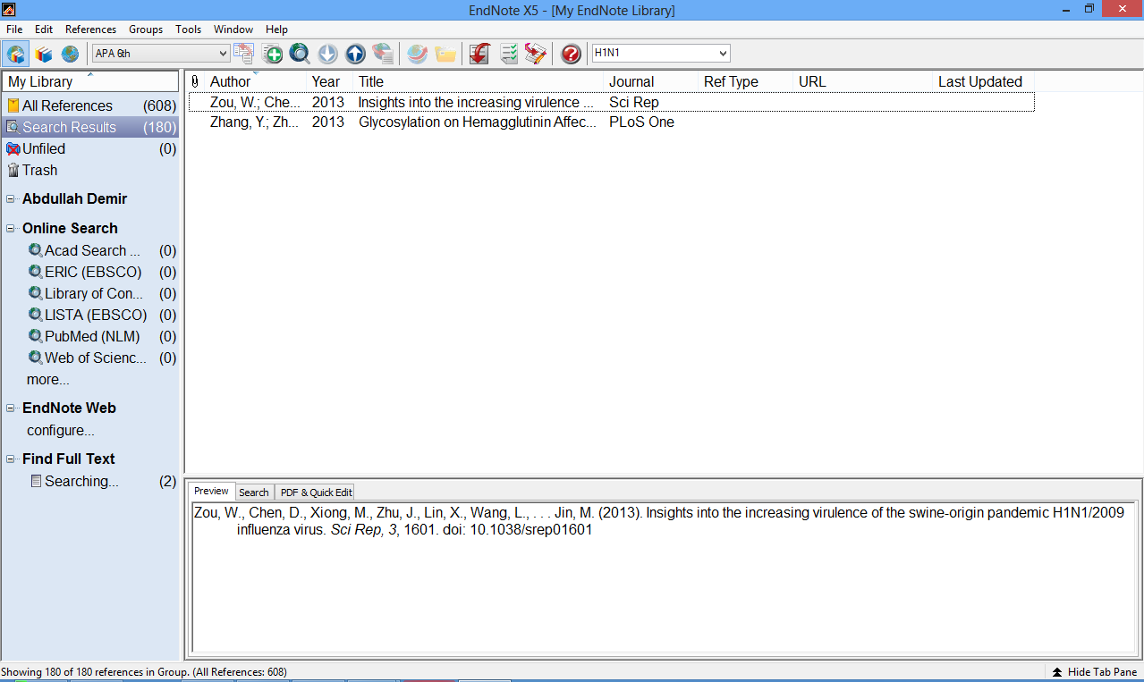
Task: Click the Find Full Text toolbar icon
Action: click(x=383, y=54)
